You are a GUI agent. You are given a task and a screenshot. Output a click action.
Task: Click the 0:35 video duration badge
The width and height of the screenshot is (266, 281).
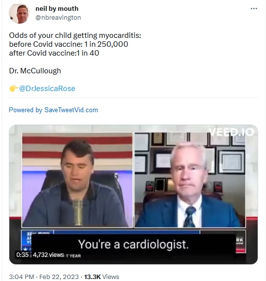tap(23, 254)
